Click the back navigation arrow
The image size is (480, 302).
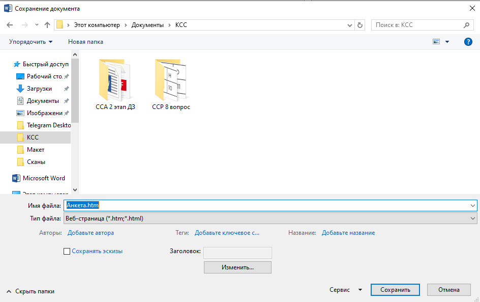click(x=9, y=25)
